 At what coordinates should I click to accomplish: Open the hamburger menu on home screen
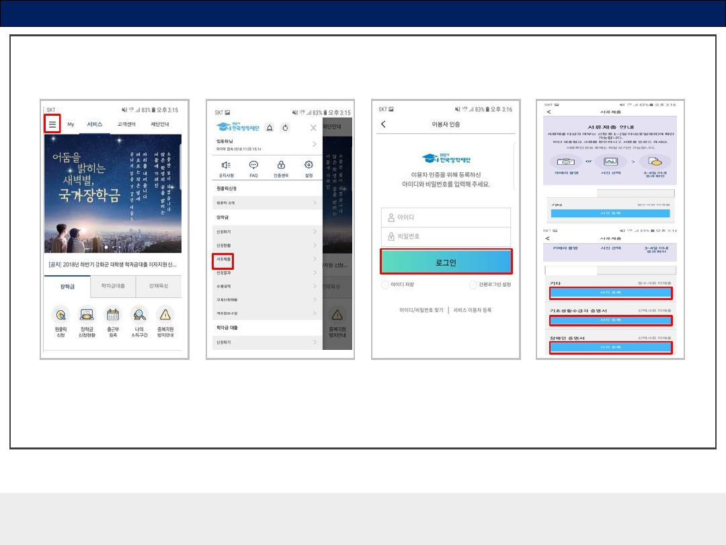52,124
